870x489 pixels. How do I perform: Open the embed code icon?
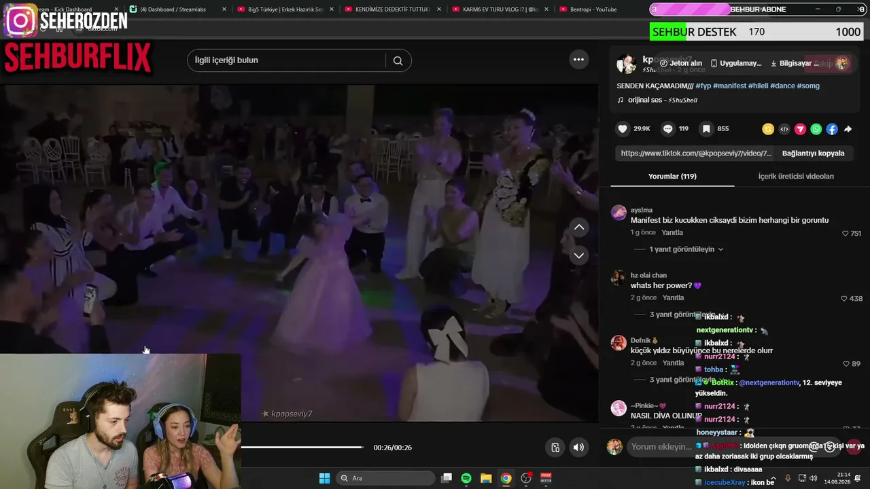click(784, 129)
